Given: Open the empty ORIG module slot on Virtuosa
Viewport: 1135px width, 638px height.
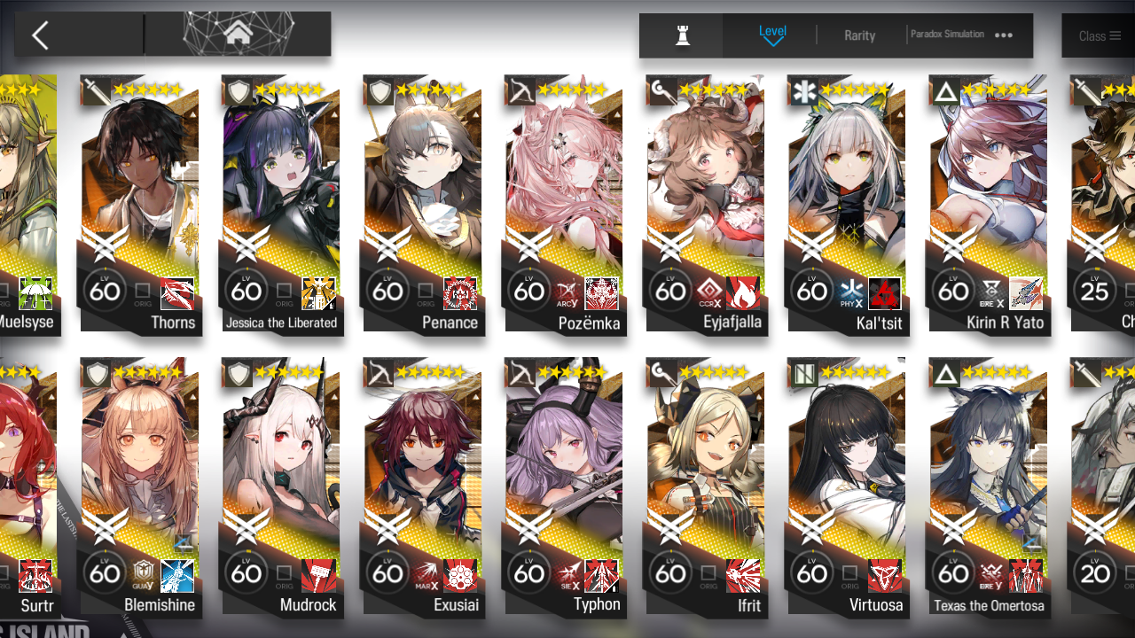Looking at the screenshot, I should 850,576.
